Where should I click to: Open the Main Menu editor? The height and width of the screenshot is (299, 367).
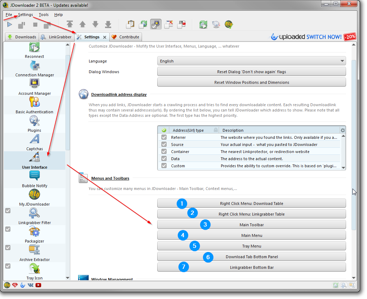(252, 235)
